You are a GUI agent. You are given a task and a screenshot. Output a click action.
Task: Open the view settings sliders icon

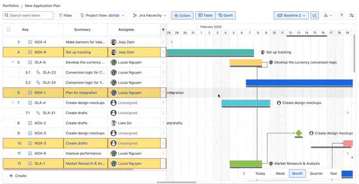click(352, 15)
